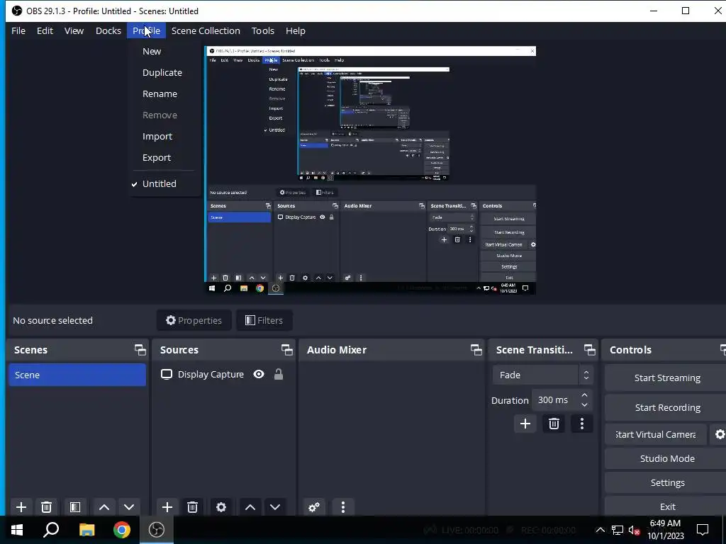The height and width of the screenshot is (544, 726).
Task: Click the duration 300 ms field
Action: point(554,400)
